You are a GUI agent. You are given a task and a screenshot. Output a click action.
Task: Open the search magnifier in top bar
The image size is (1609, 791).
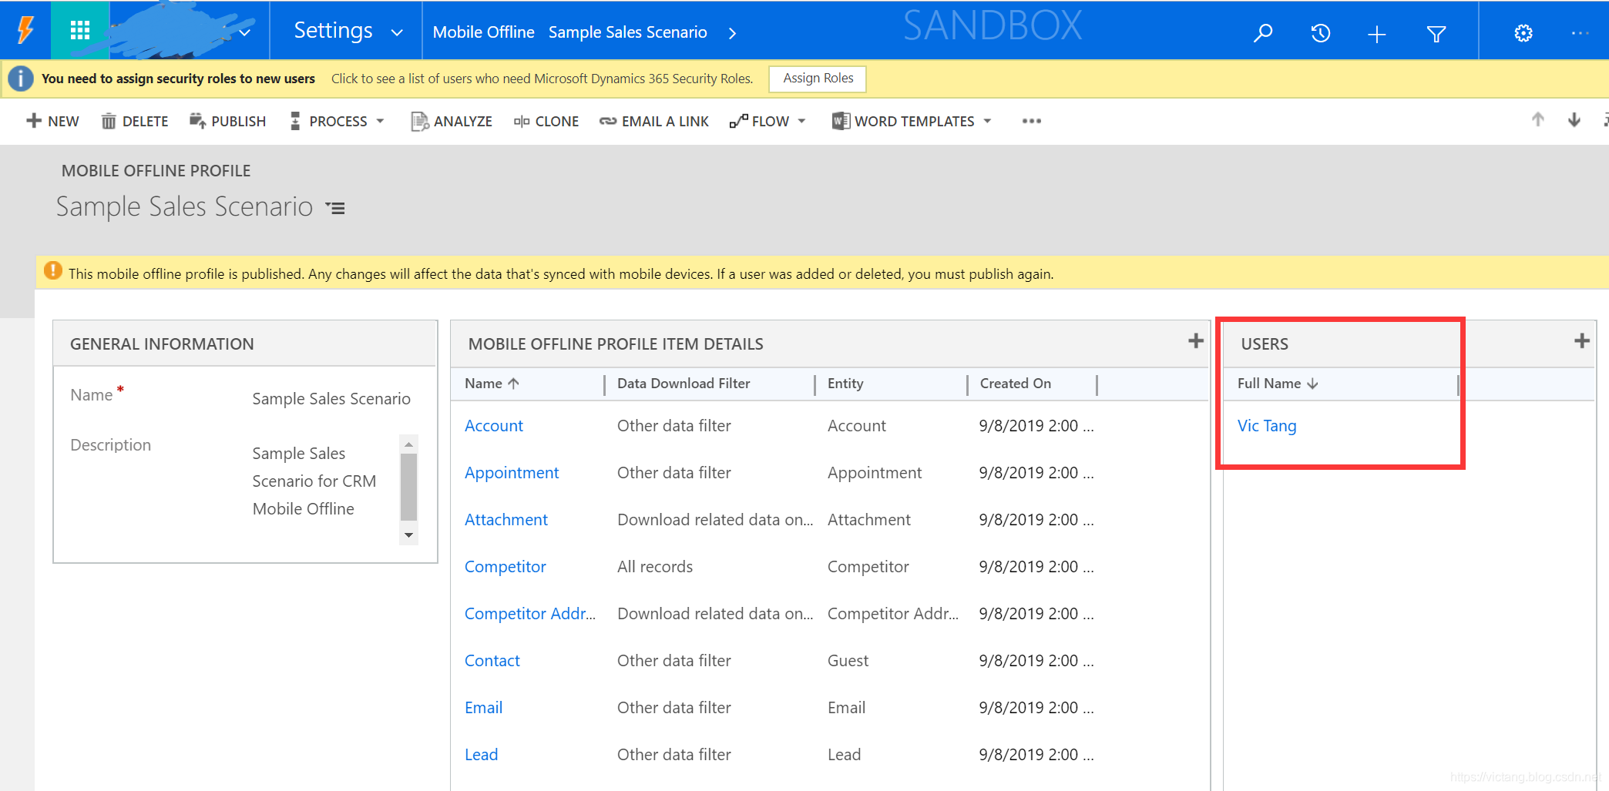click(1263, 33)
